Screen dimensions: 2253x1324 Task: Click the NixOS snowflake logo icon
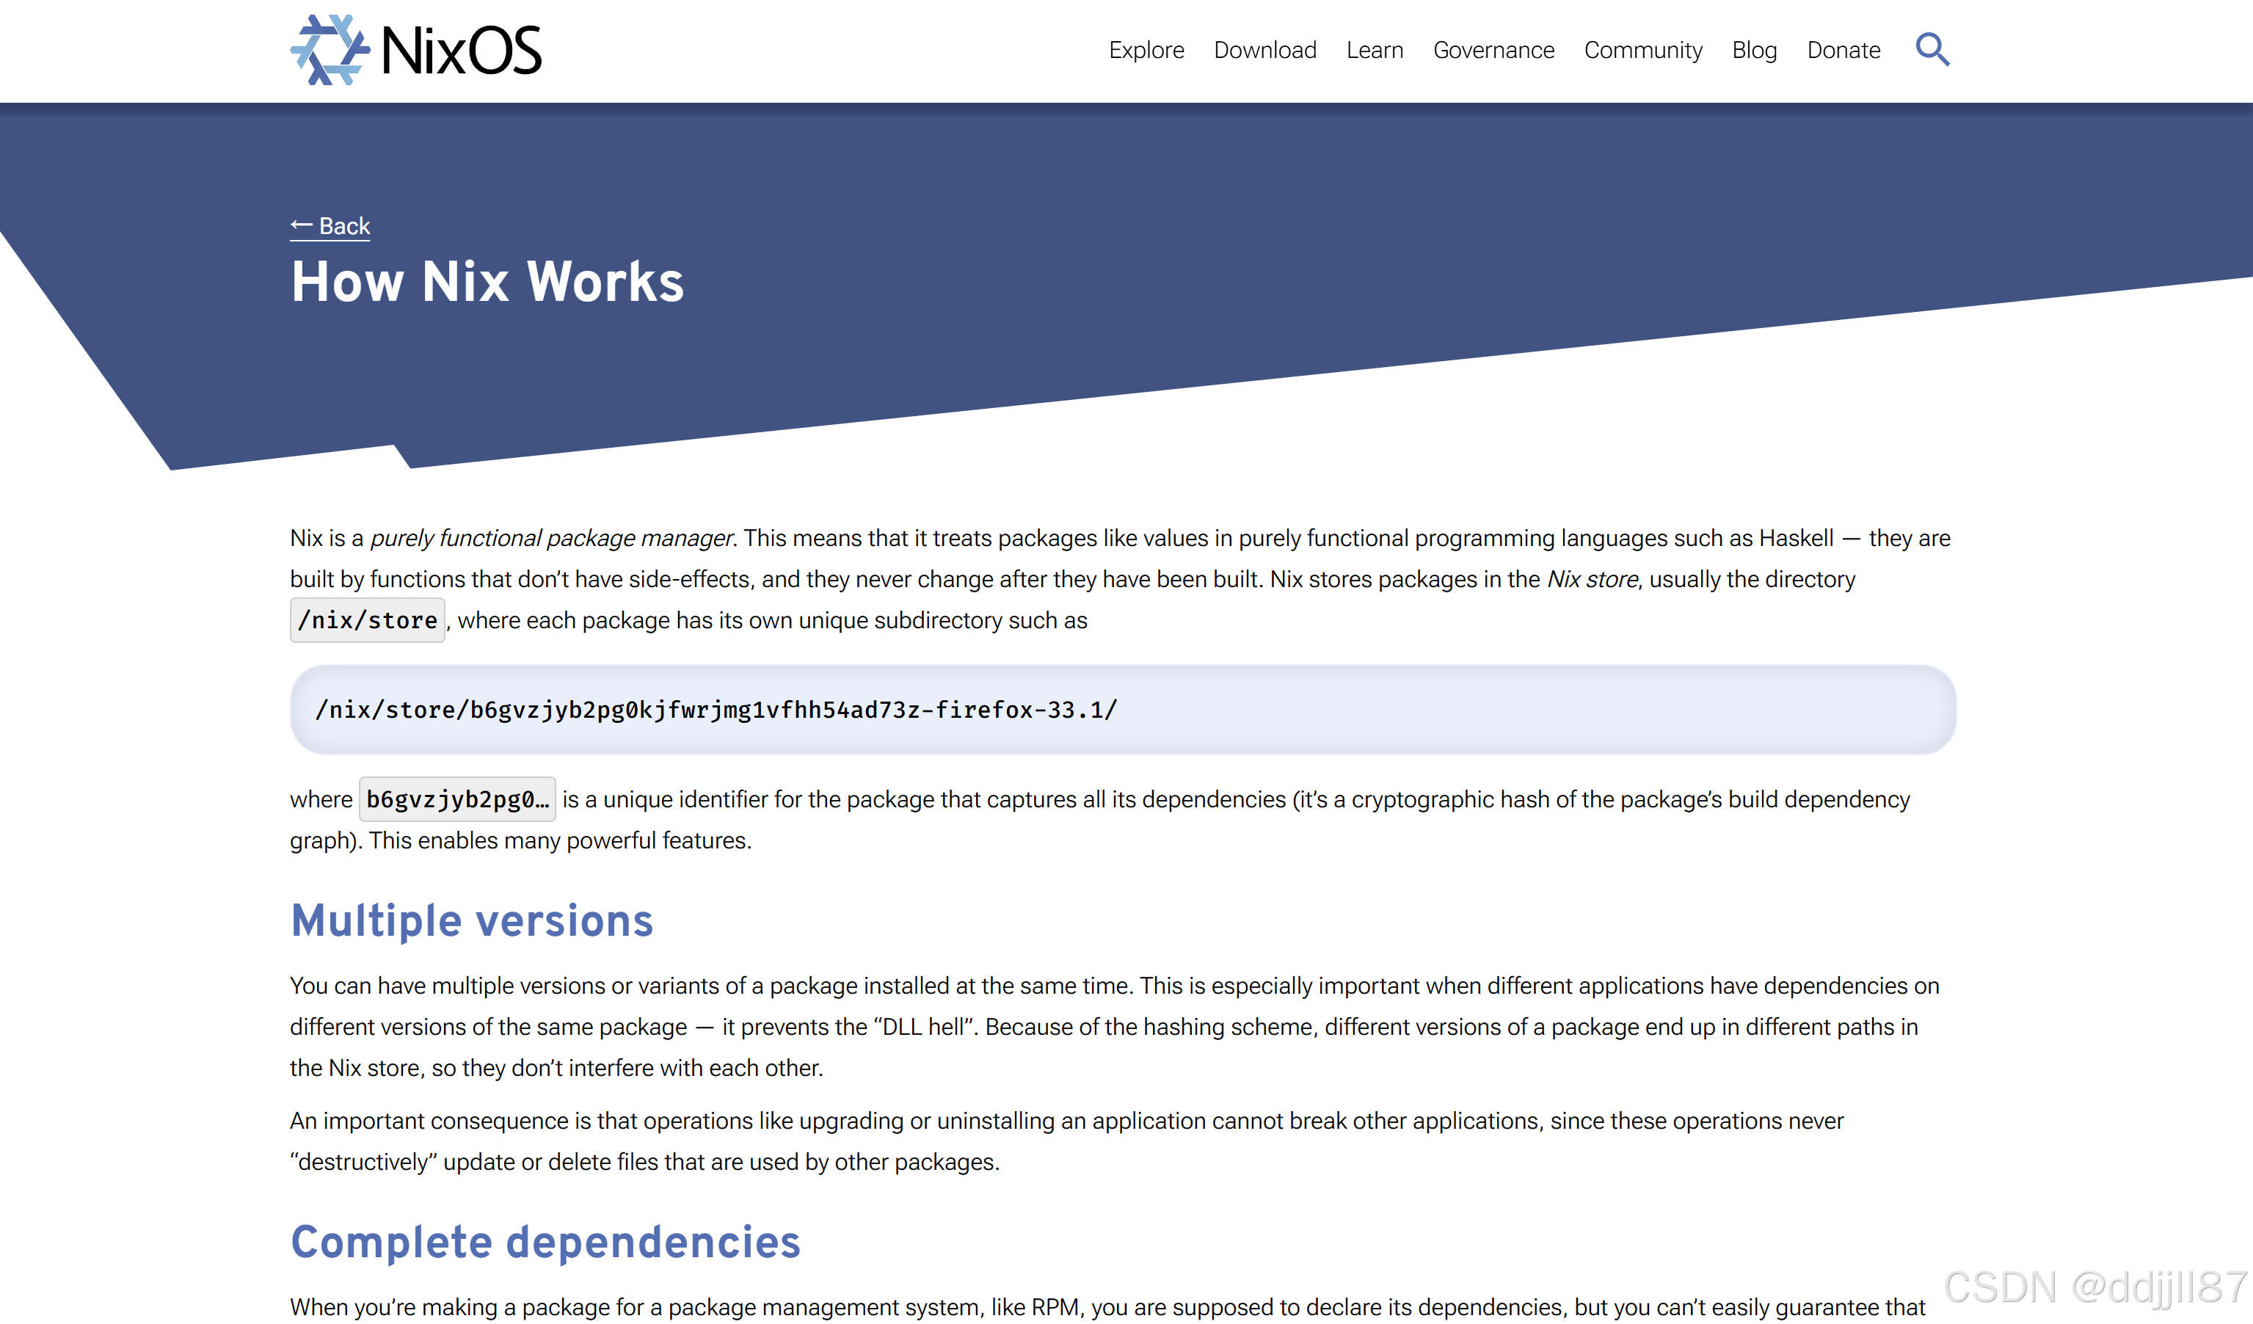(x=330, y=50)
